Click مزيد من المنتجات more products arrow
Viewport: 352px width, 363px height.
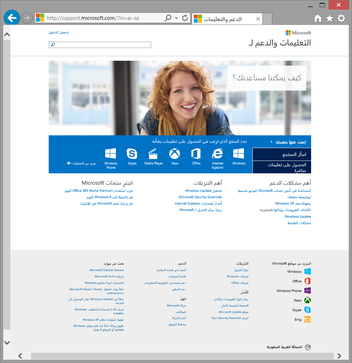coord(81,163)
